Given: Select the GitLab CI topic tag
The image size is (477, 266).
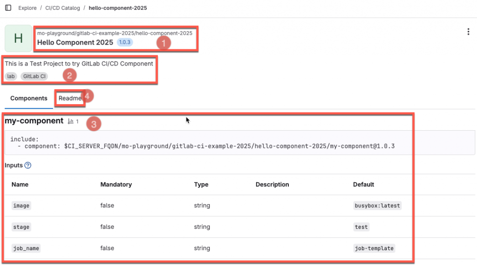Looking at the screenshot, I should (x=34, y=76).
